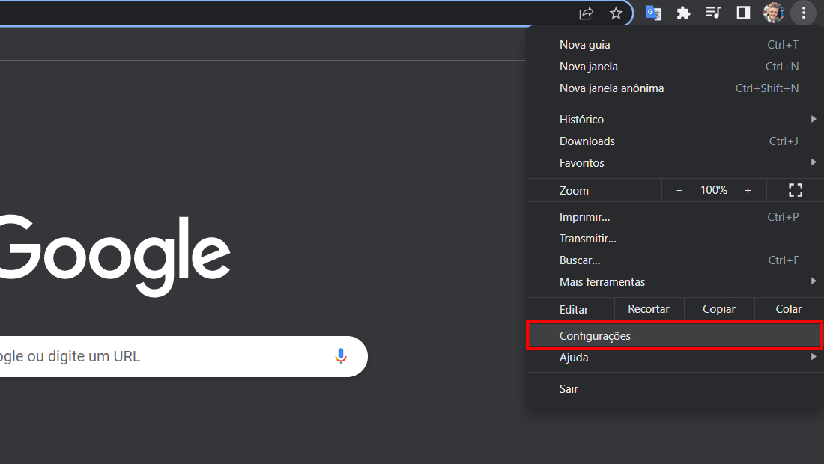Click the share page icon in address bar
This screenshot has height=464, width=824.
(586, 13)
